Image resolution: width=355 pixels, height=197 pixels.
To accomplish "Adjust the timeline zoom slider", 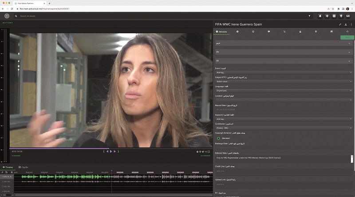I will [x=7, y=195].
